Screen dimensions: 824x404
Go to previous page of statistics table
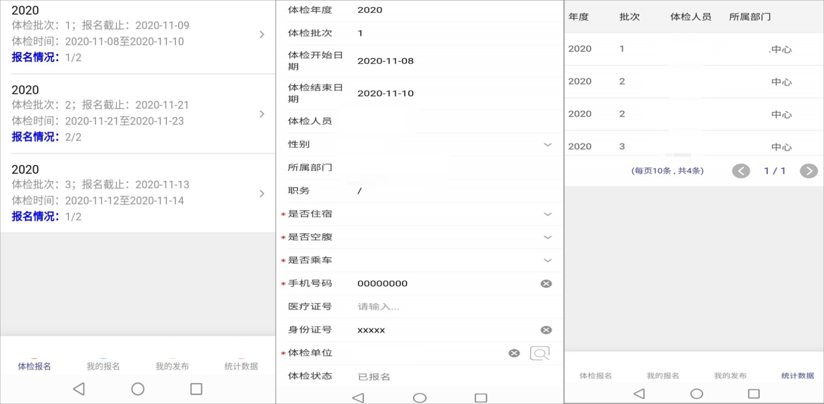click(741, 171)
